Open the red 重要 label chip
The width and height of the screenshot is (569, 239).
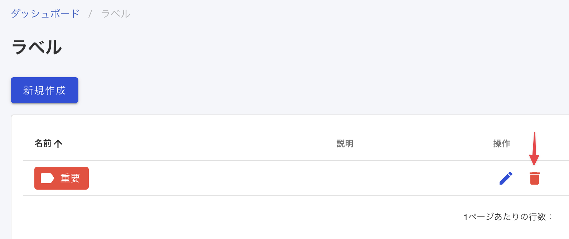point(62,178)
